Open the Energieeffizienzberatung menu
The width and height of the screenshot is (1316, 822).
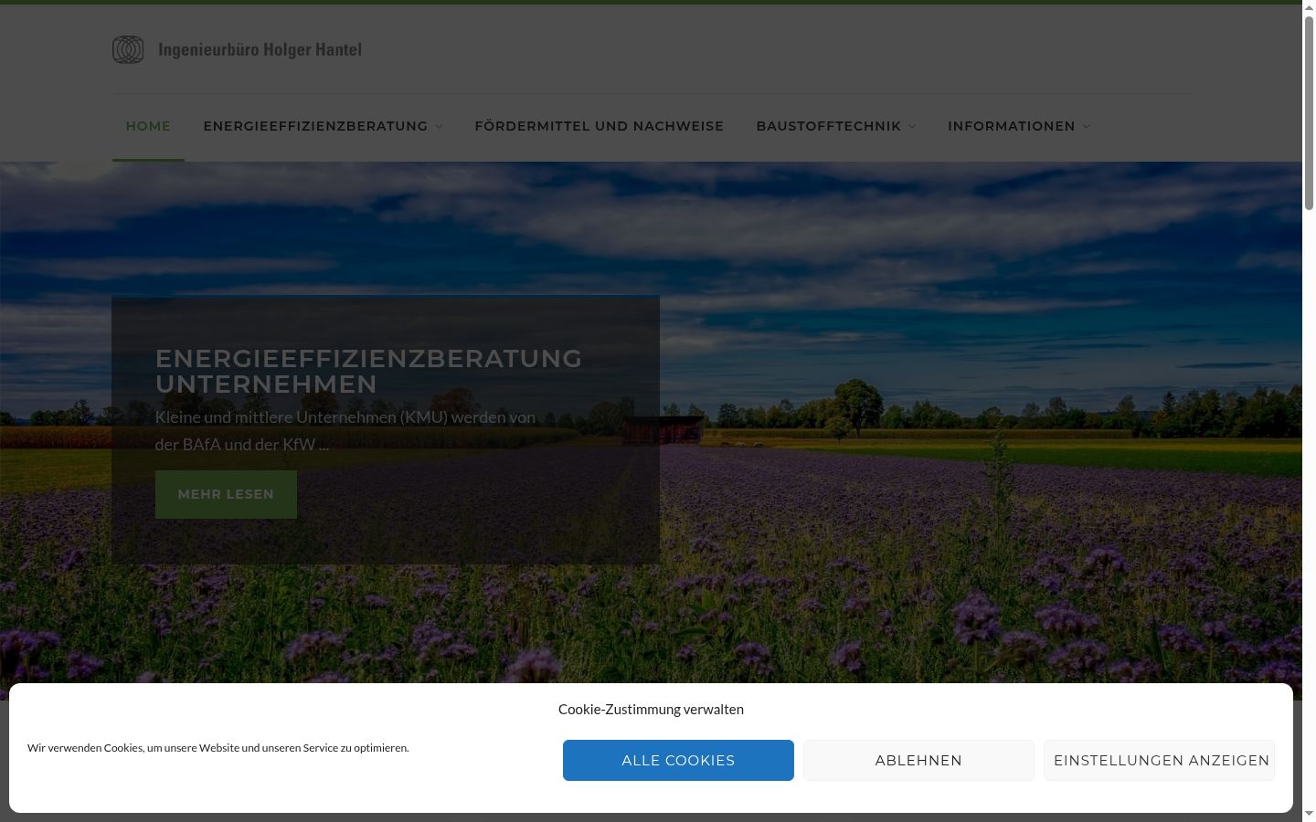[x=315, y=126]
